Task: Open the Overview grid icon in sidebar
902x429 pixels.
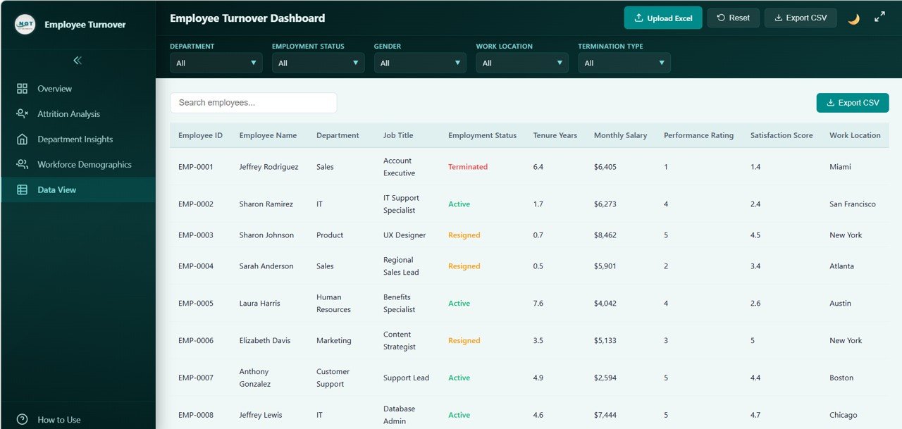Action: (23, 88)
